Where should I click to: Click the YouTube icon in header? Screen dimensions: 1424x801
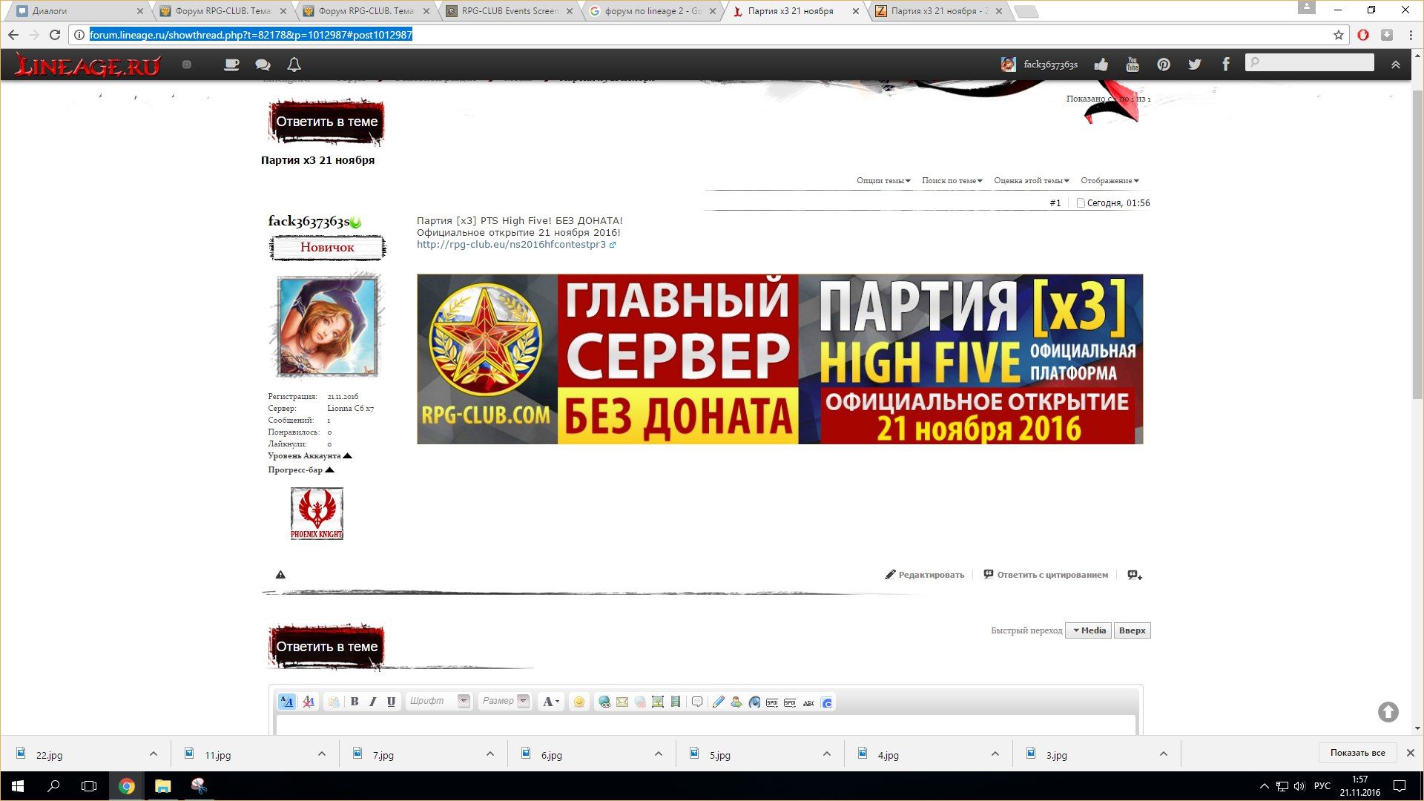1133,65
